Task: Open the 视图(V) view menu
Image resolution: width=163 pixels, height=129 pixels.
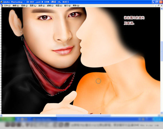Action: [x=59, y=6]
